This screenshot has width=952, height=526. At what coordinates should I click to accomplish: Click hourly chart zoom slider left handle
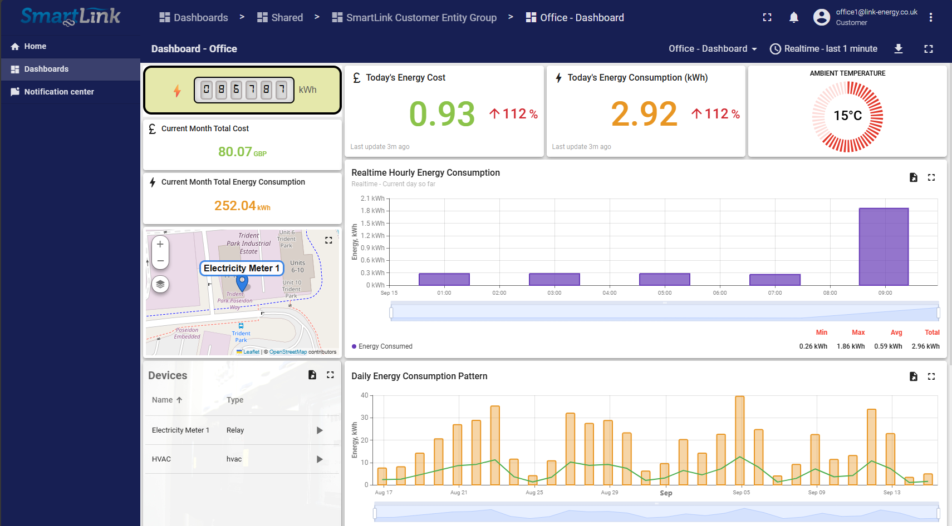pyautogui.click(x=391, y=313)
